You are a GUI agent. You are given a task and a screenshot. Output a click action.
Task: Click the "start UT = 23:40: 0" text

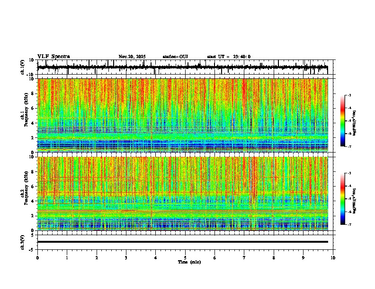pos(229,57)
